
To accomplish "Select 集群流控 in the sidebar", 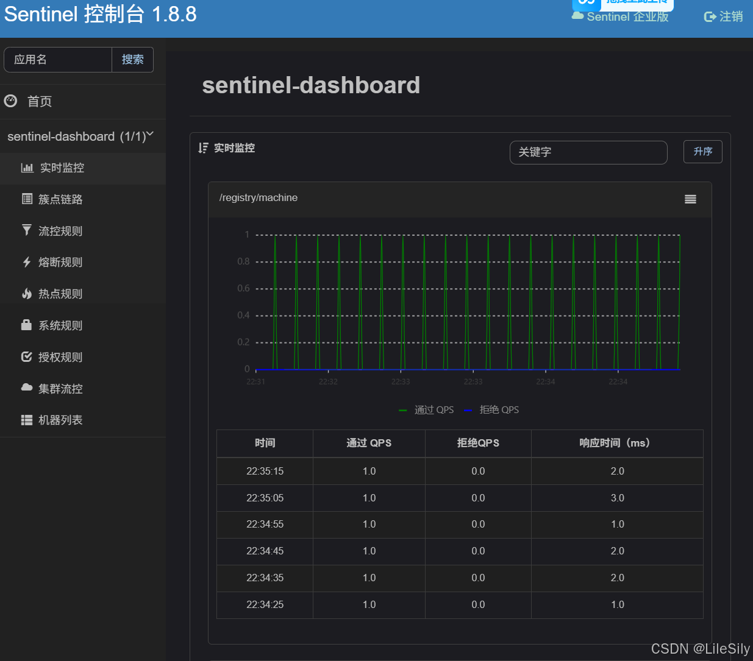I will click(83, 389).
